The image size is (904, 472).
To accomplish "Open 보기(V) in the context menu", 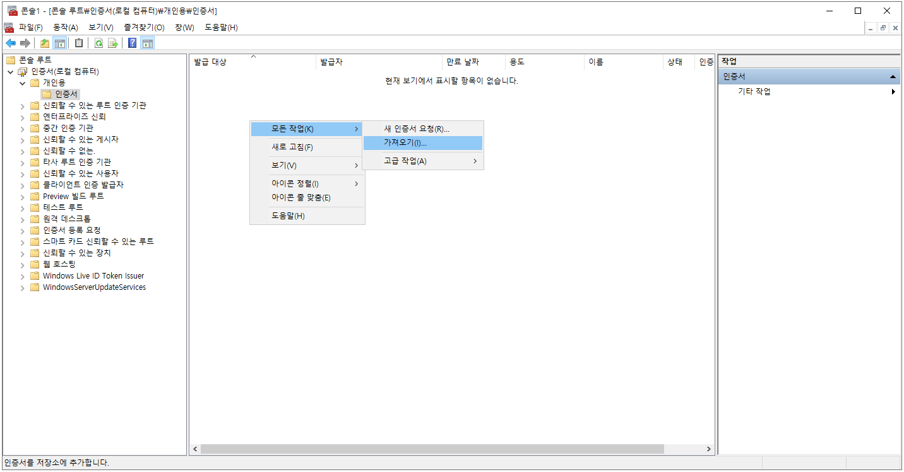I will point(307,165).
